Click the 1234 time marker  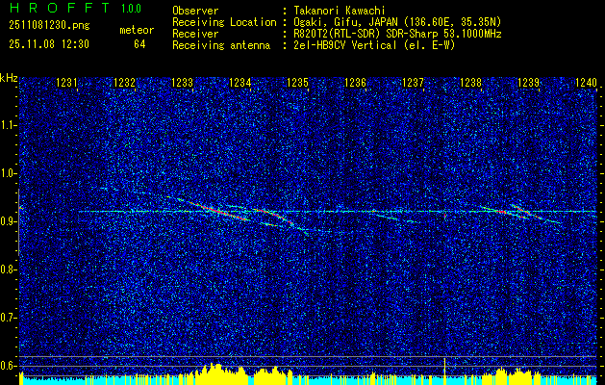239,83
